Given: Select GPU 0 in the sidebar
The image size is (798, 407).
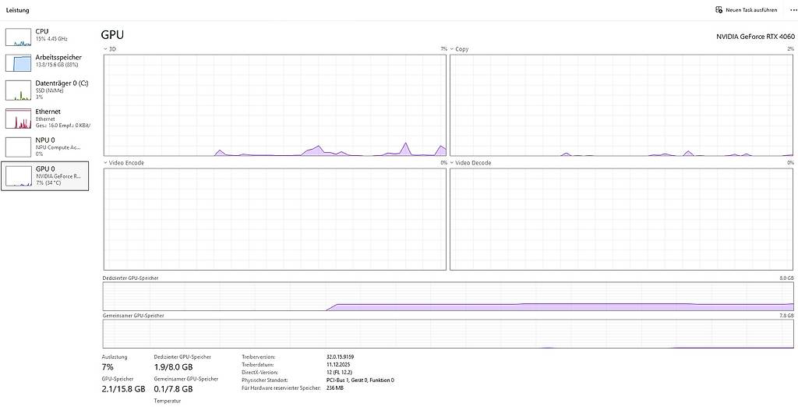Looking at the screenshot, I should [x=44, y=175].
